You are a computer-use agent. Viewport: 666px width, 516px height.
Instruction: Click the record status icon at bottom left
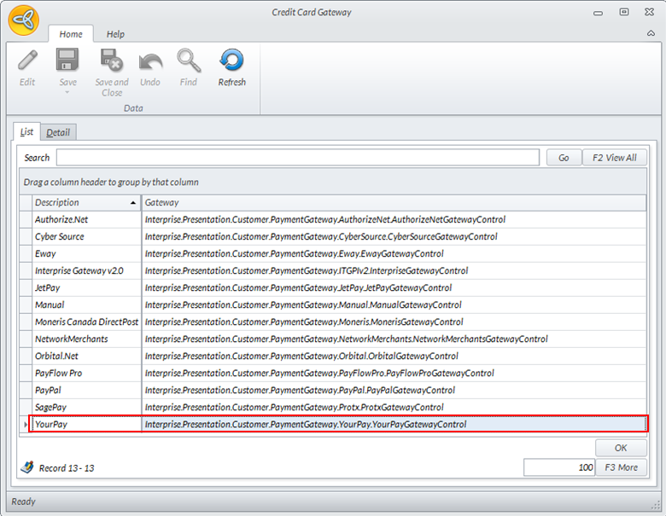[x=26, y=467]
